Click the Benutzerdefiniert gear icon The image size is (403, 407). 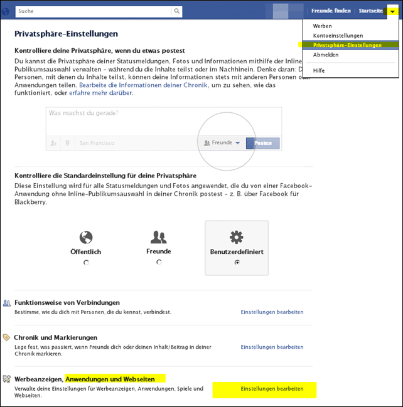tap(237, 237)
